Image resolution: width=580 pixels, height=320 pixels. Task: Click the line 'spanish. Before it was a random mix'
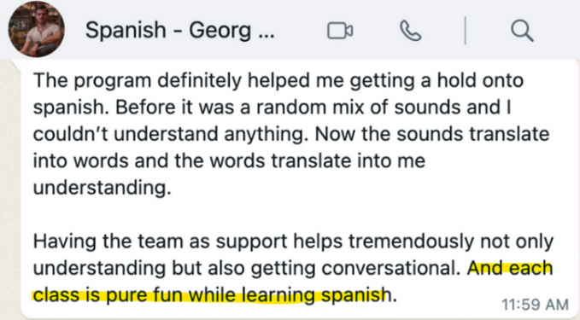coord(272,108)
